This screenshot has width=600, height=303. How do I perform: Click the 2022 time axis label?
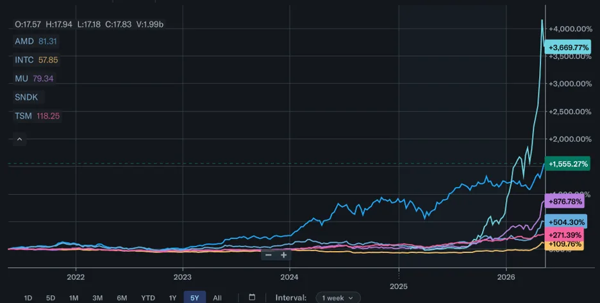[x=76, y=277]
